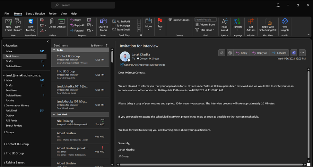Archive the selected message
313x167 pixels.
(62, 23)
